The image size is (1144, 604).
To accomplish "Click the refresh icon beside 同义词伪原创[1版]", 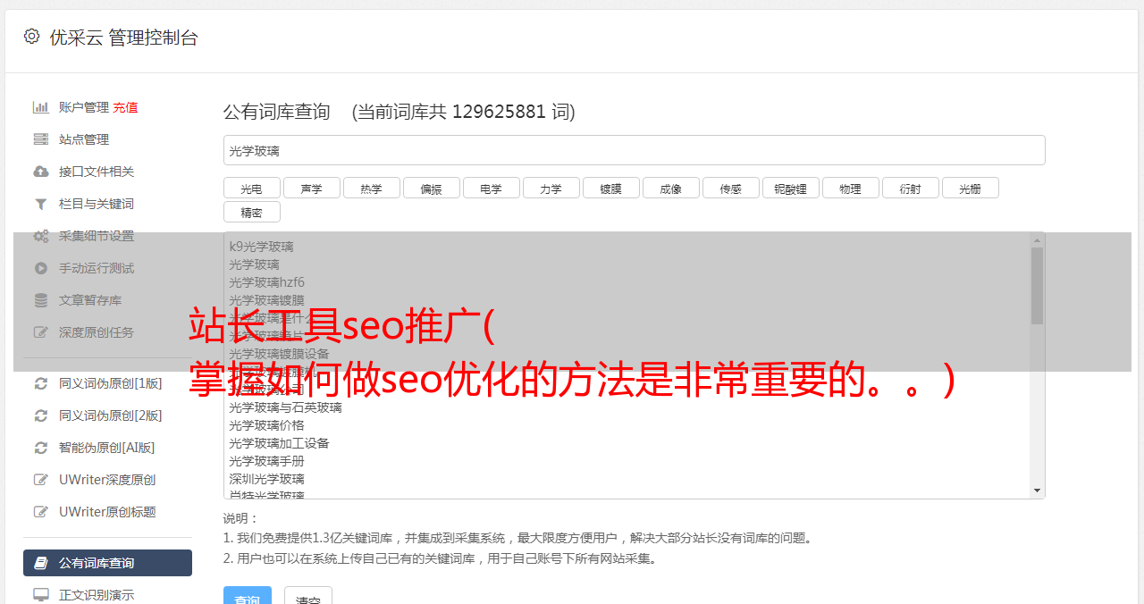I will click(41, 383).
